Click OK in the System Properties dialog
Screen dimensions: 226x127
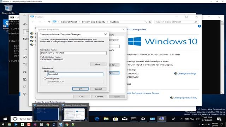coord(81,97)
